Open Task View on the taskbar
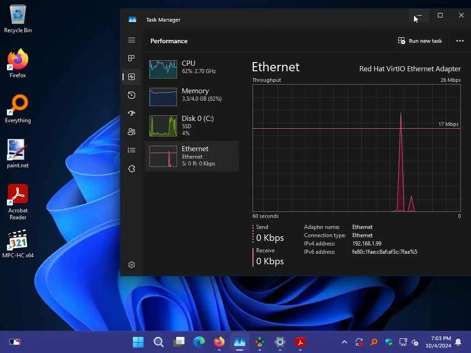471x353 pixels. pos(179,342)
